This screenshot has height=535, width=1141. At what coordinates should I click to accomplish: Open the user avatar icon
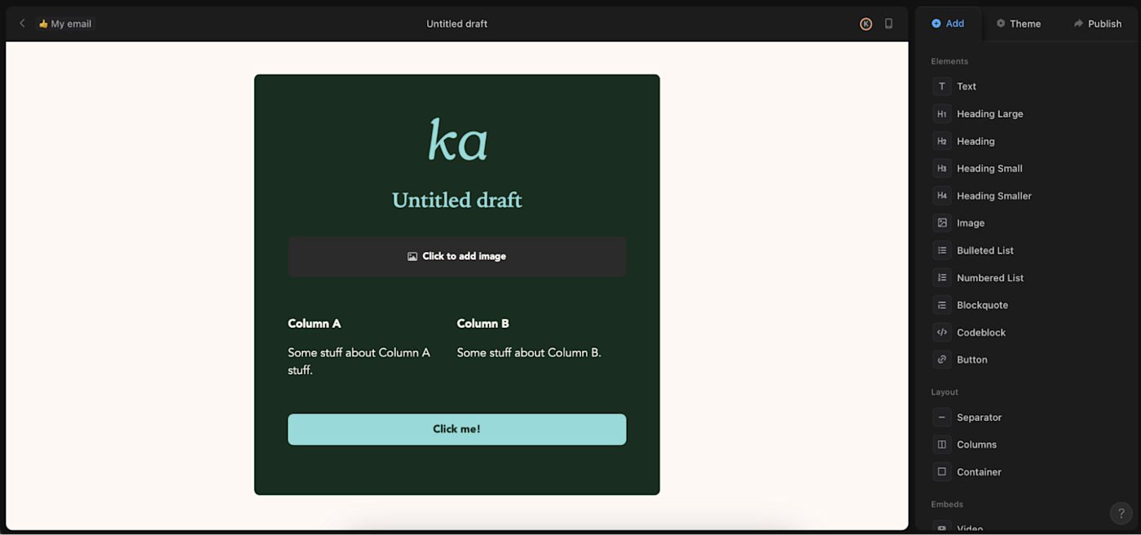click(x=866, y=24)
